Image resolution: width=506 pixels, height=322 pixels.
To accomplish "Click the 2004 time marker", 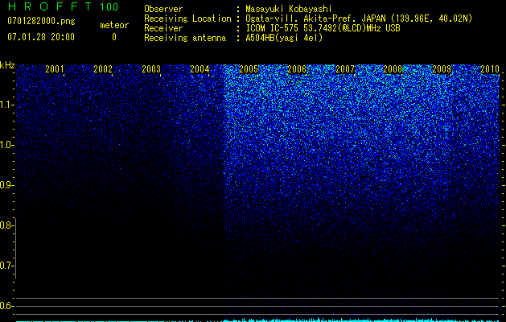I will (200, 68).
